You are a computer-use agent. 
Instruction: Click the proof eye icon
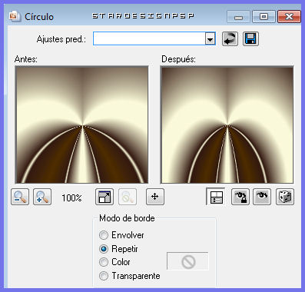[262, 197]
